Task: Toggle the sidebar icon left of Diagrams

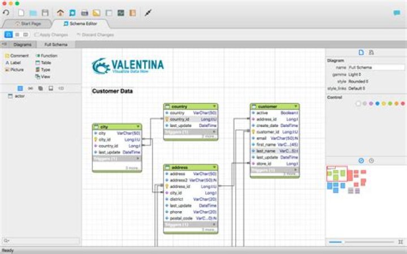Action: point(4,45)
